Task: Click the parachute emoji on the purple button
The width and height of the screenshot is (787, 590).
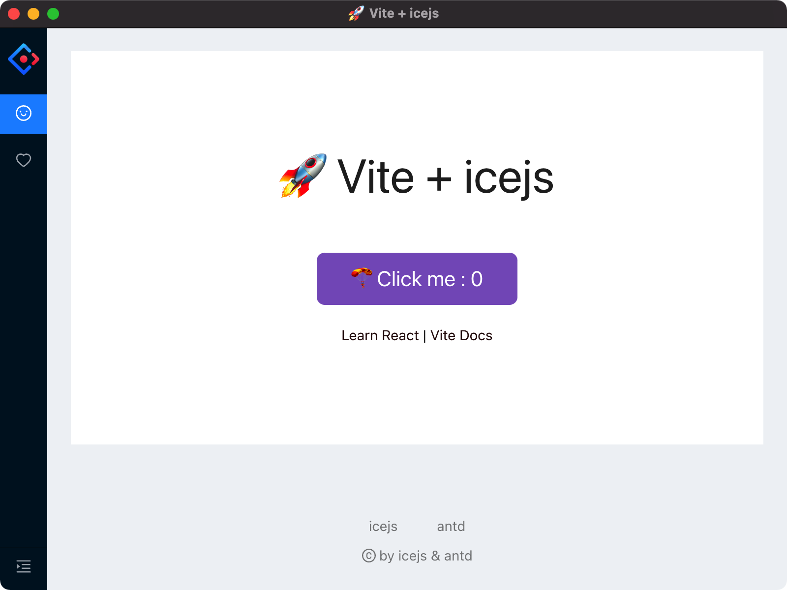Action: [x=362, y=278]
